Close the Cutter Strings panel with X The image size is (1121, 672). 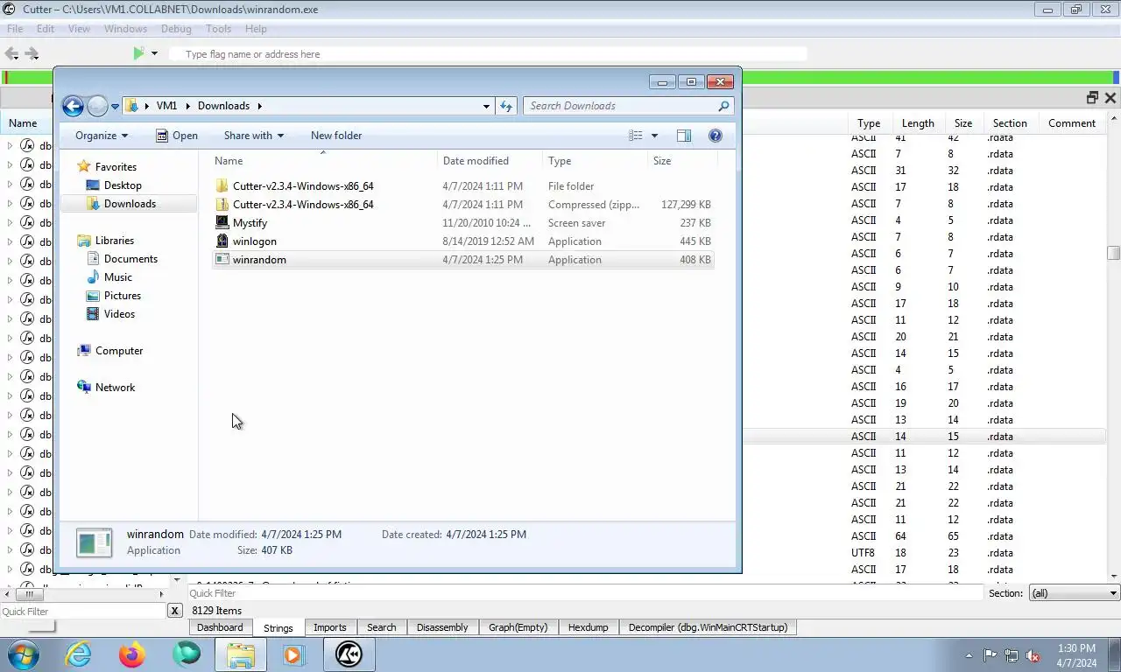1110,98
